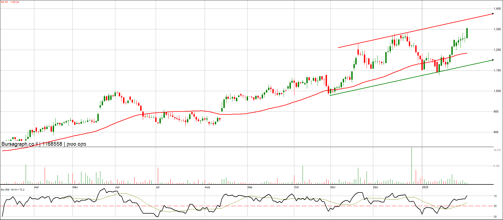Image resolution: width=503 pixels, height=220 pixels.
Task: Click the 1,000 price axis label
Action: coord(497,91)
